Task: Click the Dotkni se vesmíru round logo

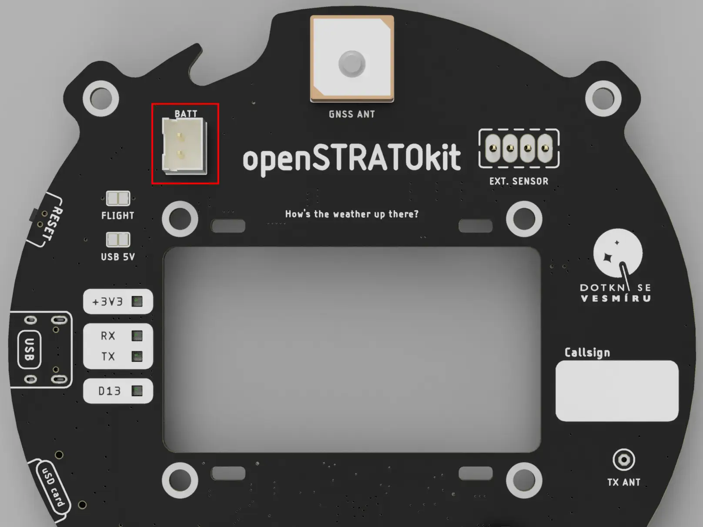Action: (x=618, y=253)
